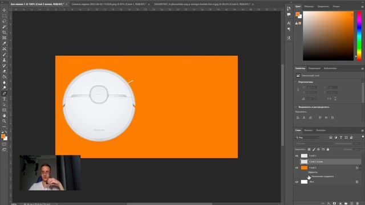Create new fill or adjustment layer
The height and width of the screenshot is (205, 365).
340,203
